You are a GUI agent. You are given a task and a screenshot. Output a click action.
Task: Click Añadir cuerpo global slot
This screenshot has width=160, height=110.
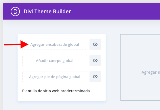tap(55, 60)
